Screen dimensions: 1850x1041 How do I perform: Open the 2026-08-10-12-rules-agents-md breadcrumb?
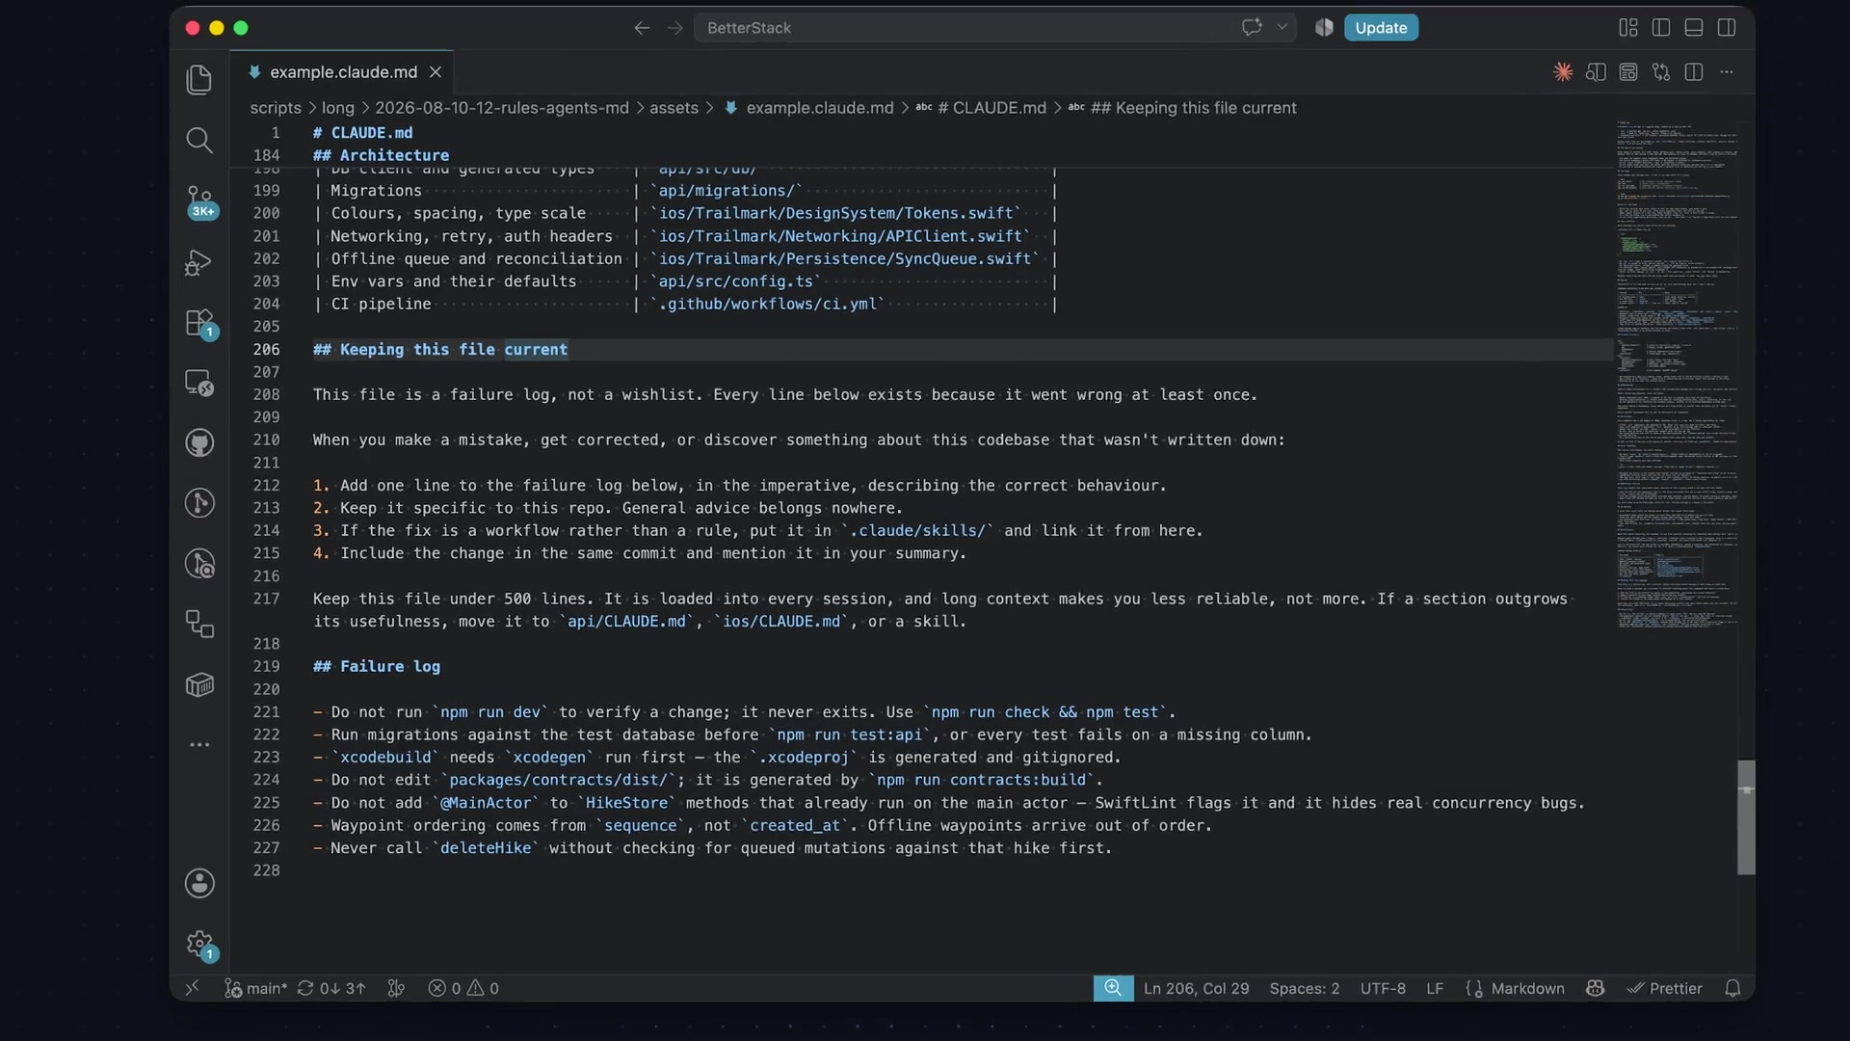coord(501,108)
